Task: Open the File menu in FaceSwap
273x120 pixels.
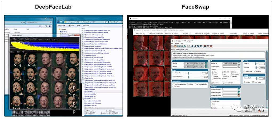Action: click(x=172, y=43)
